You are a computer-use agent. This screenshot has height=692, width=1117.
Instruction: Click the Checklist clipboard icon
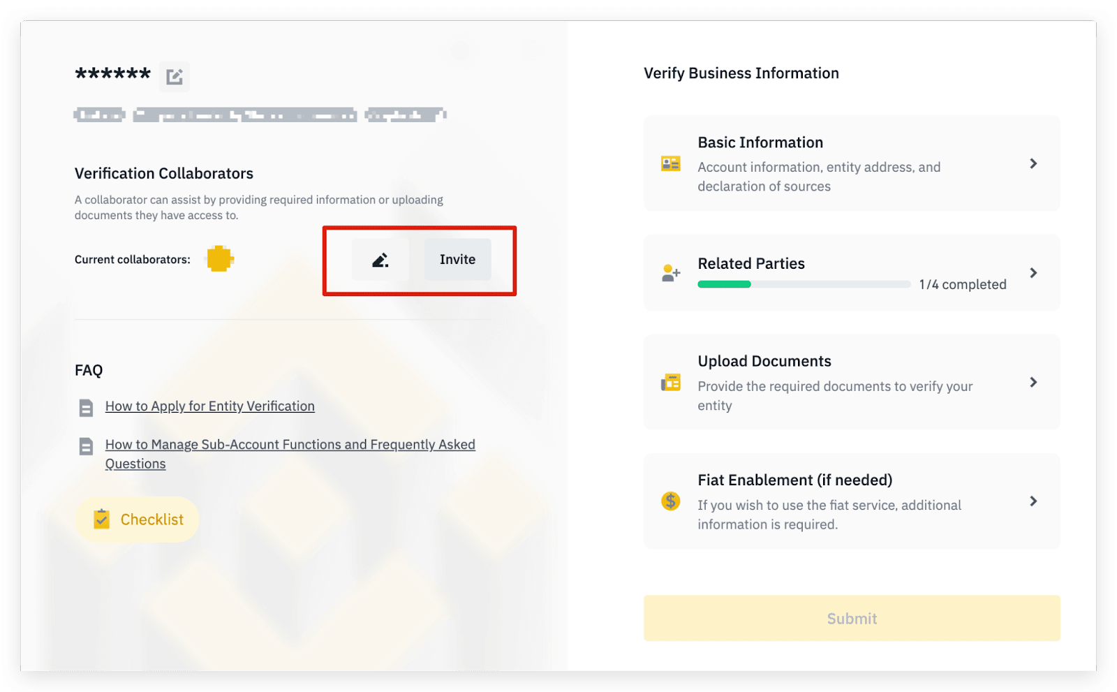(x=102, y=519)
